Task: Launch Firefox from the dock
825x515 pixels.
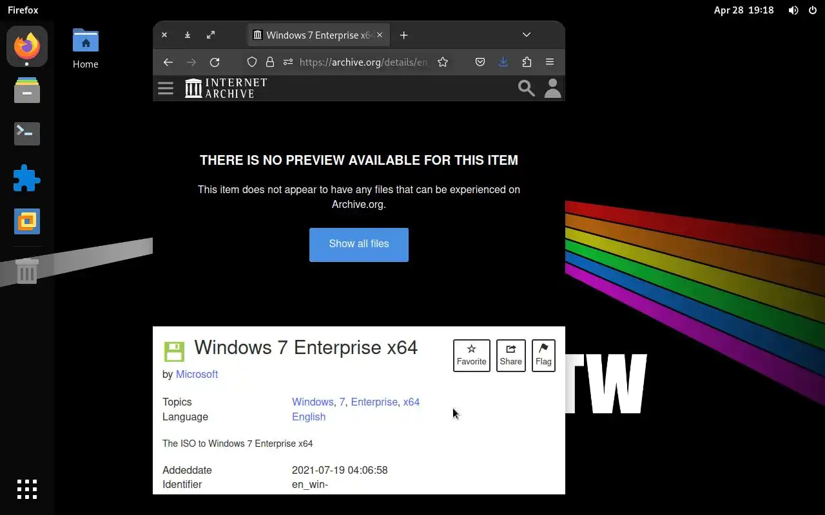Action: pos(27,46)
